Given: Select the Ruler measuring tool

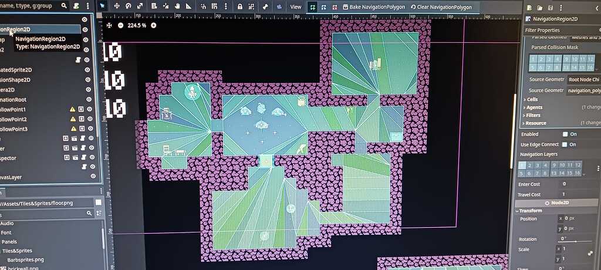Looking at the screenshot, I should 189,6.
